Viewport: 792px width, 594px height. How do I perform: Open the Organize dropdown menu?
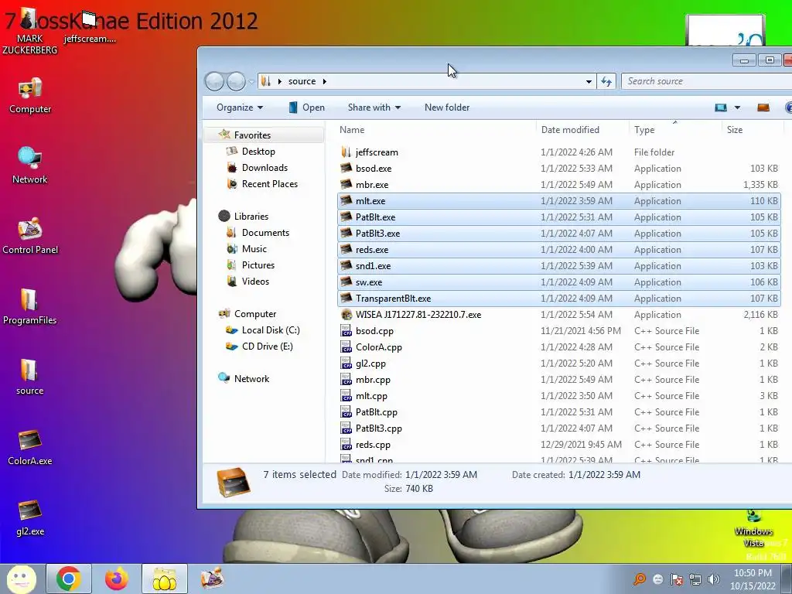point(240,108)
